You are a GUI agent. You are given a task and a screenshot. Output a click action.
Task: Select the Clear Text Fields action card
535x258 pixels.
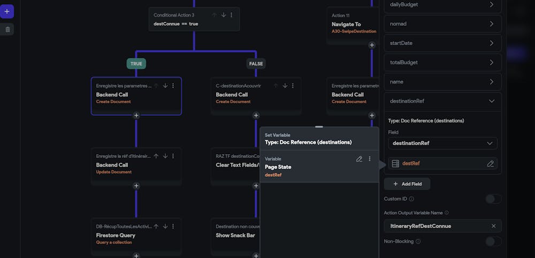click(x=235, y=166)
